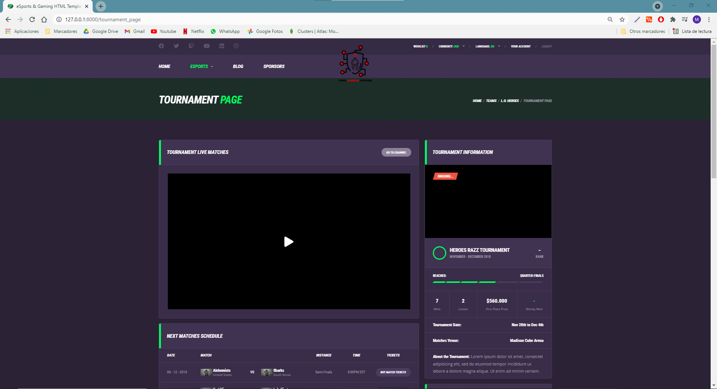
Task: Open the browser Extensions puzzle icon
Action: coord(673,19)
